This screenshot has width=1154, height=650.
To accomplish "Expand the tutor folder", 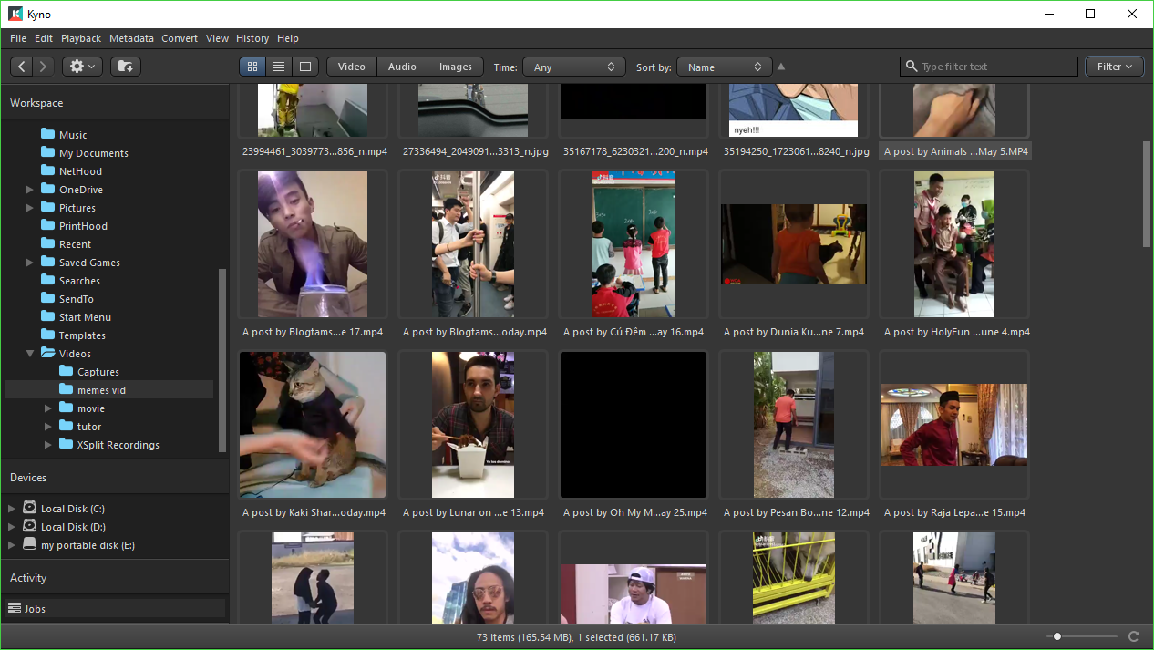I will (48, 427).
